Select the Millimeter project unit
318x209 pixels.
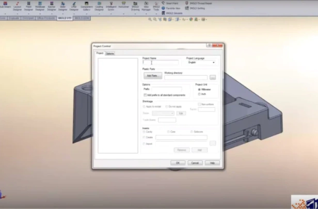point(199,89)
